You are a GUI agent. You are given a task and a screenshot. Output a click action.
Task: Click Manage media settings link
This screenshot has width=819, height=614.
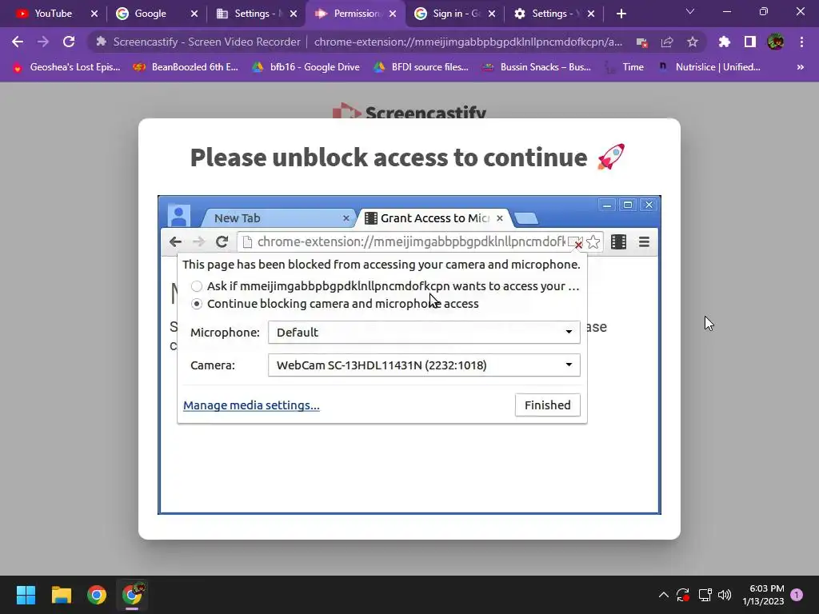pos(251,405)
